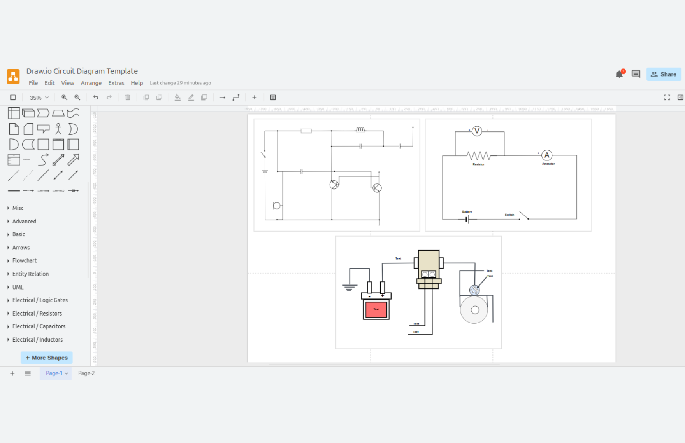Screen dimensions: 685x443
Task: Enter fullscreen mode
Action: (x=667, y=98)
